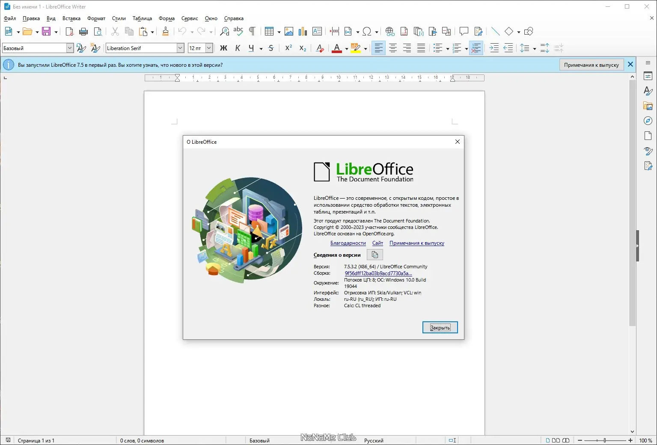
Task: Select the Insert Line drawing tool
Action: tap(495, 31)
